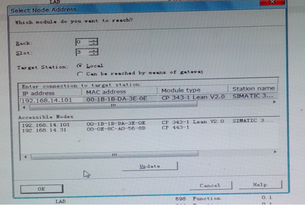
Task: Click right arrow of target station scrollbar
Action: (x=274, y=102)
